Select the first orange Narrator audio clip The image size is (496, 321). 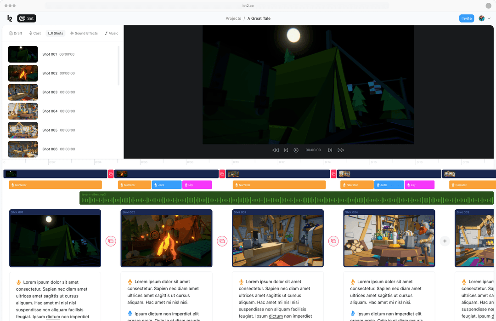(x=56, y=185)
